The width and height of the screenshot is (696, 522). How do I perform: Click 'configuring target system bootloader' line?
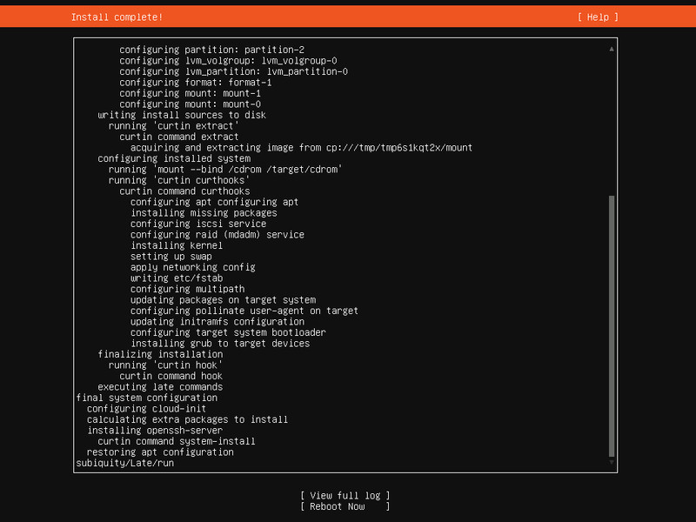coord(228,332)
